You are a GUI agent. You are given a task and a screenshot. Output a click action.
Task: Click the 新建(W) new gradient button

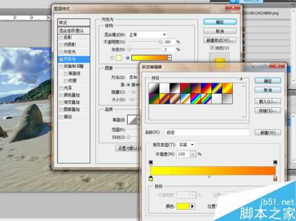tap(268, 132)
